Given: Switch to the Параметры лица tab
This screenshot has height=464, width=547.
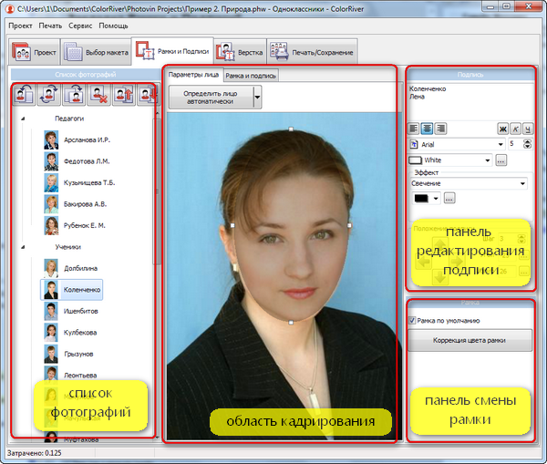Looking at the screenshot, I should click(x=193, y=75).
